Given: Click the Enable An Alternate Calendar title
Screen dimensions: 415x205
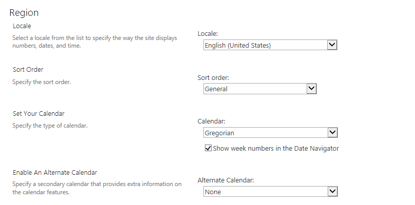Looking at the screenshot, I should pyautogui.click(x=55, y=172).
